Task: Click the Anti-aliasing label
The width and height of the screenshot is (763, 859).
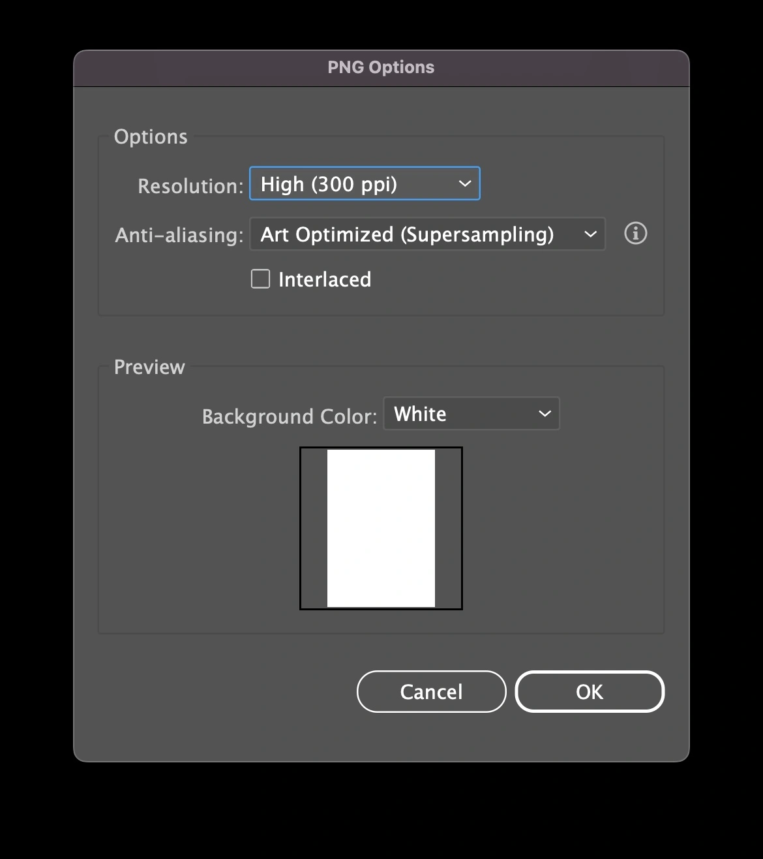Action: point(179,236)
